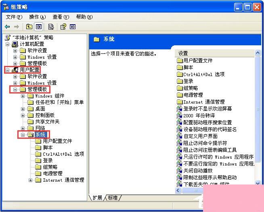Click the Help toolbar icon

pyautogui.click(x=63, y=27)
